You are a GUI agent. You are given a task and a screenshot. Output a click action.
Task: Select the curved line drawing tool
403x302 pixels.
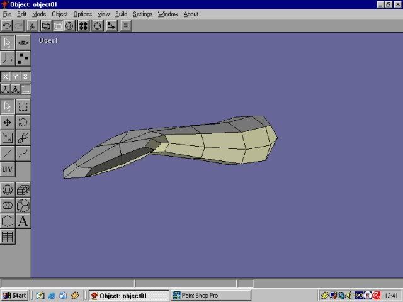pos(23,153)
